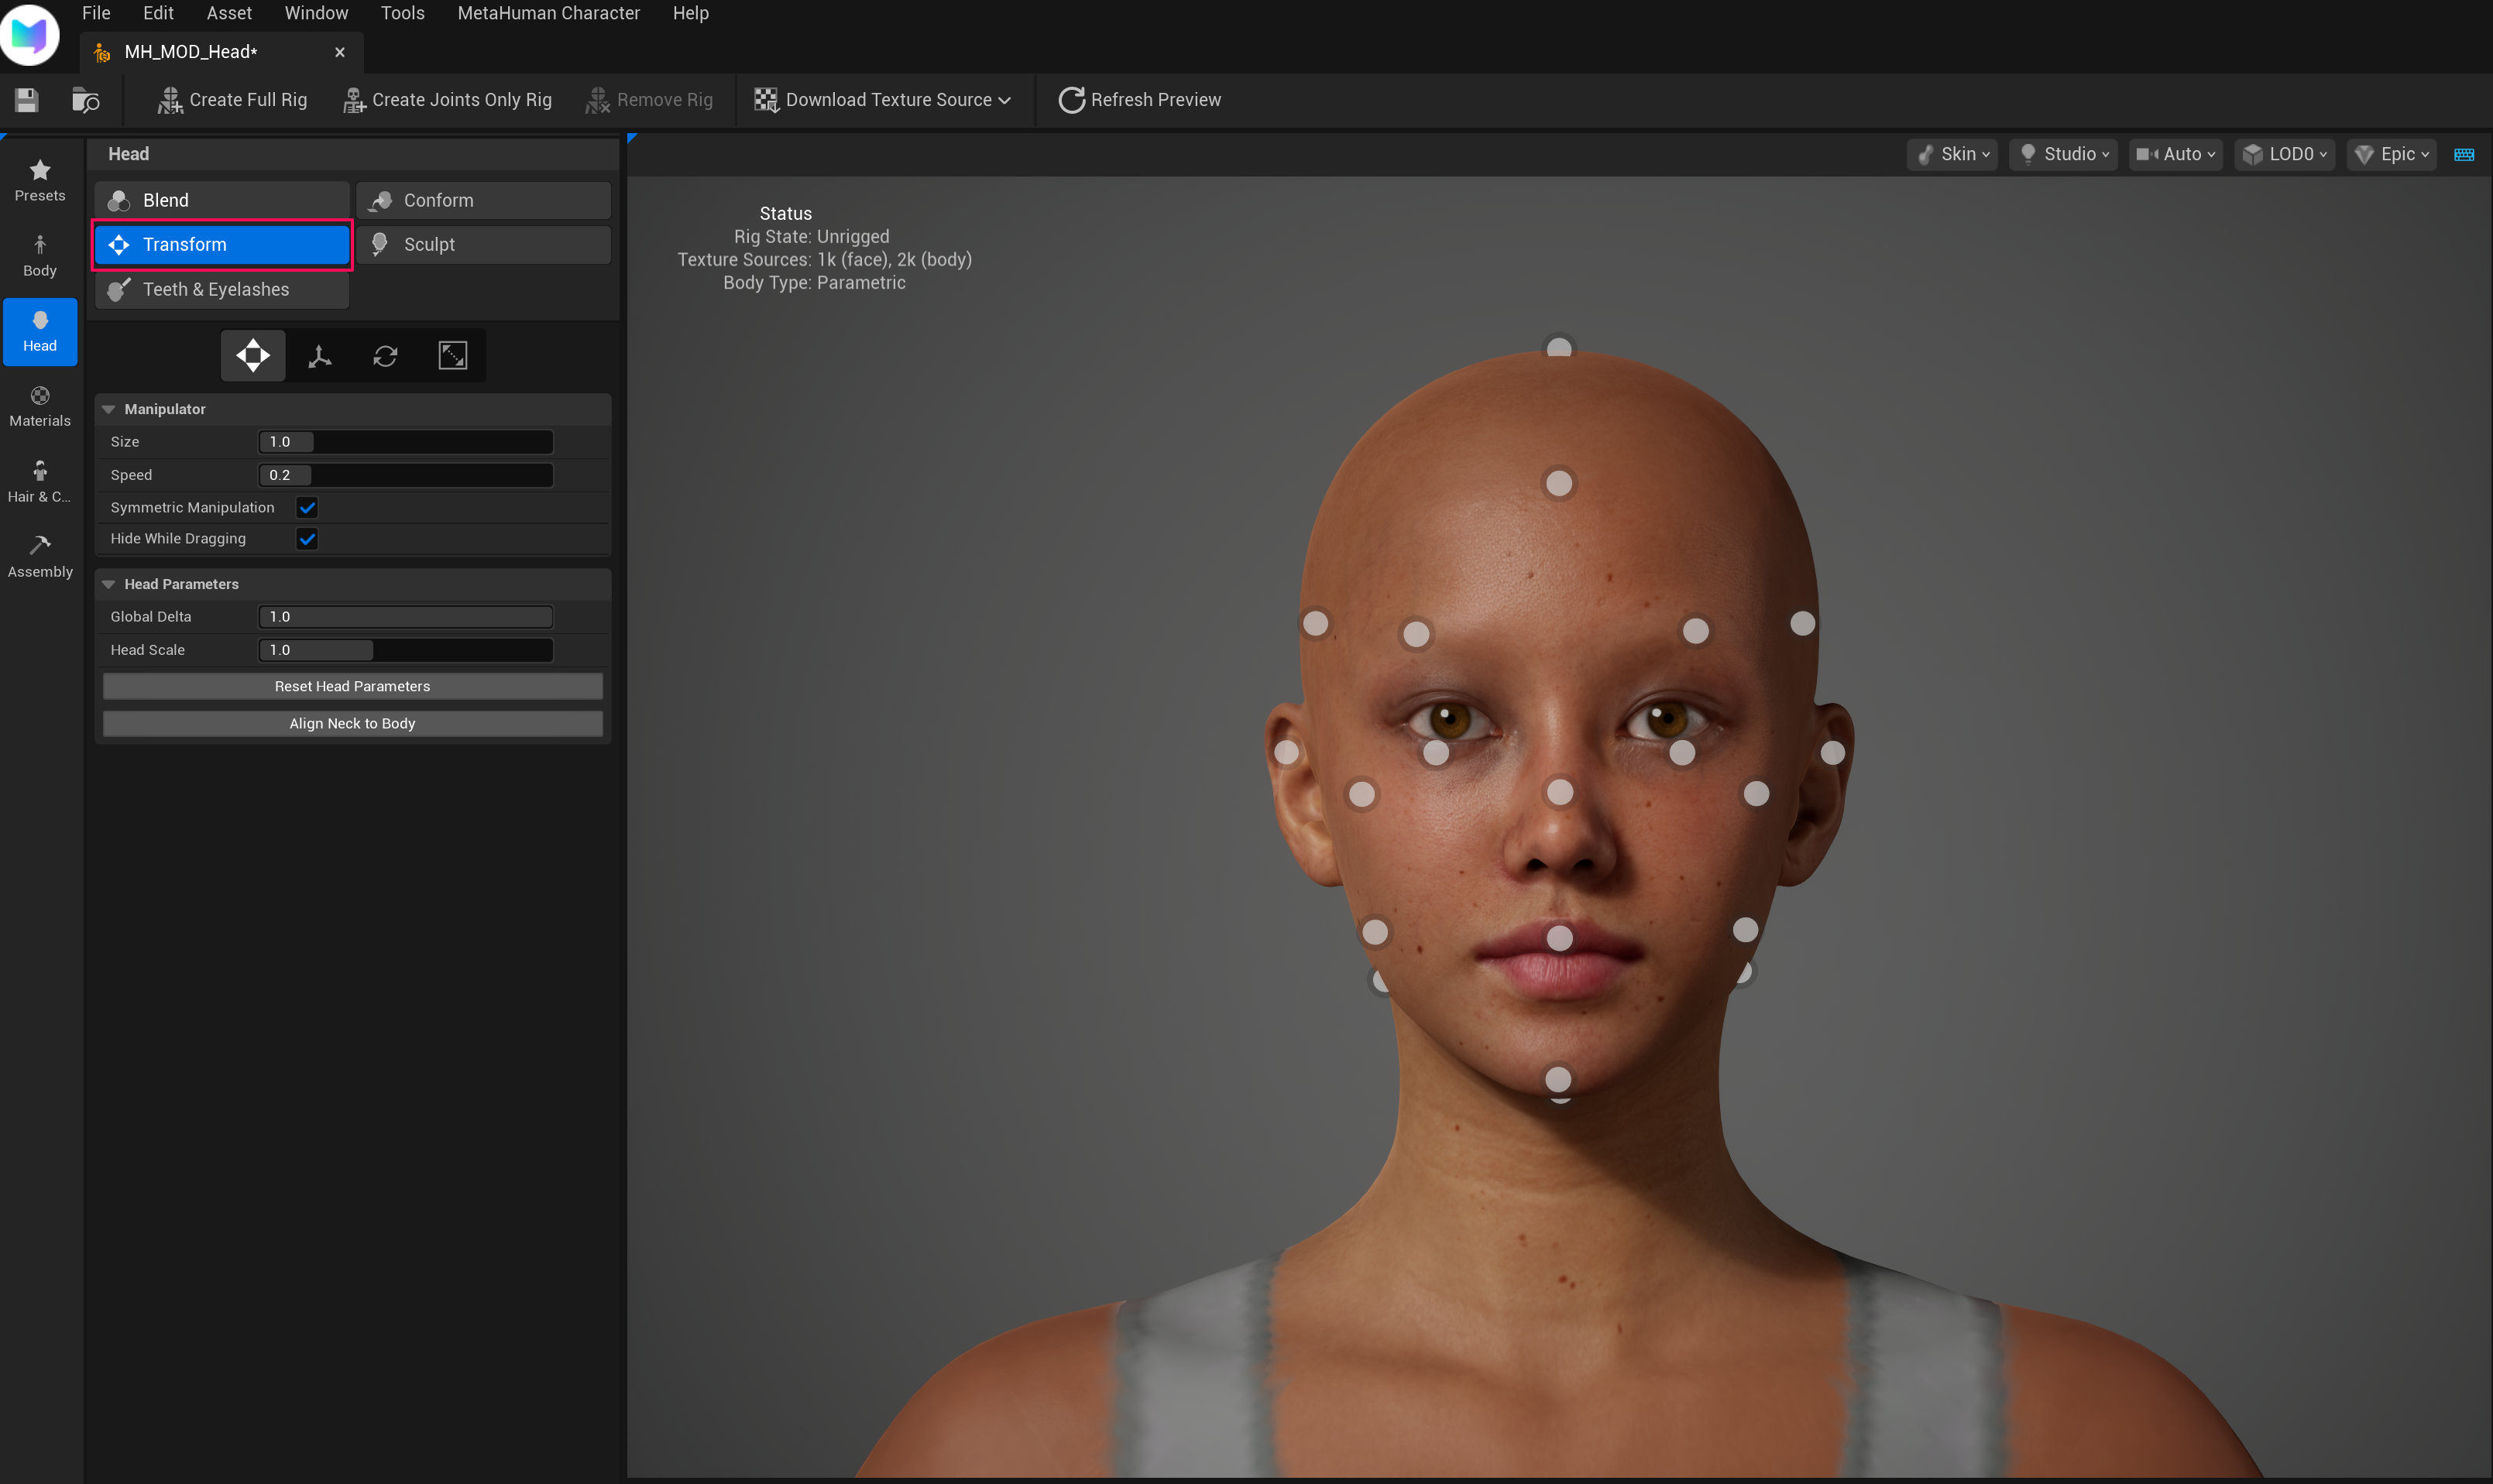Click the Reset Head Parameters button
Screen dimensions: 2493x1484
(x=352, y=686)
